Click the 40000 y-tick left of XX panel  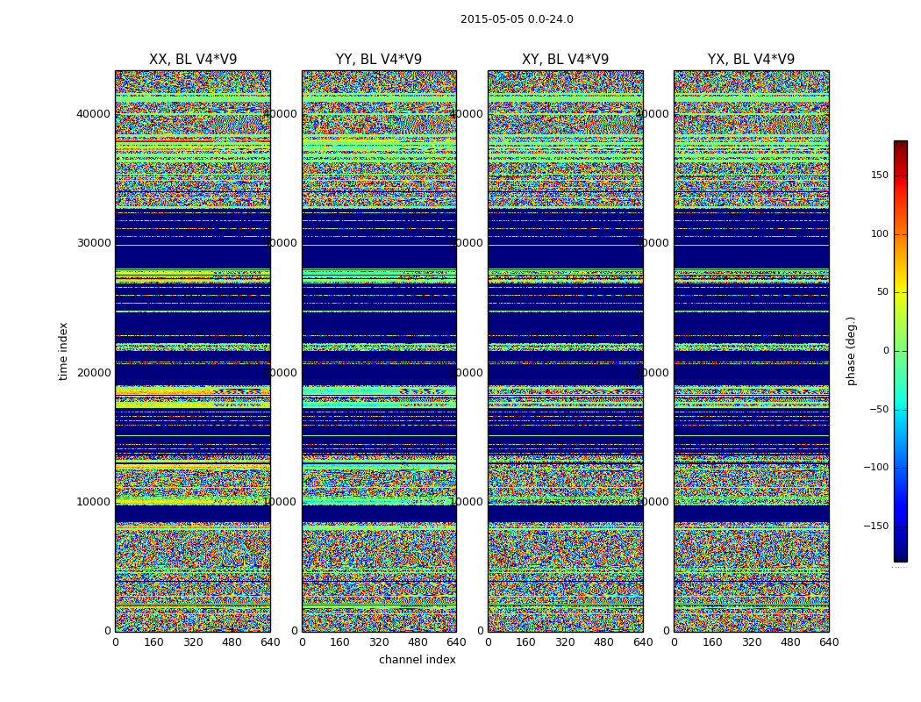pos(94,113)
